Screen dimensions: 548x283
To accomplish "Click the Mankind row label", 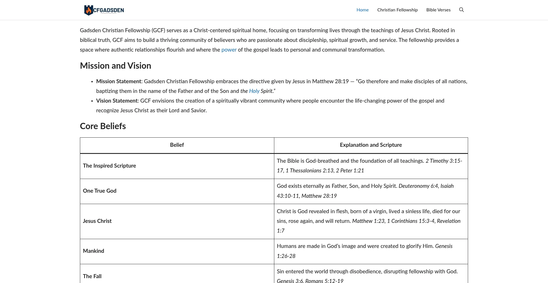I will tap(93, 251).
